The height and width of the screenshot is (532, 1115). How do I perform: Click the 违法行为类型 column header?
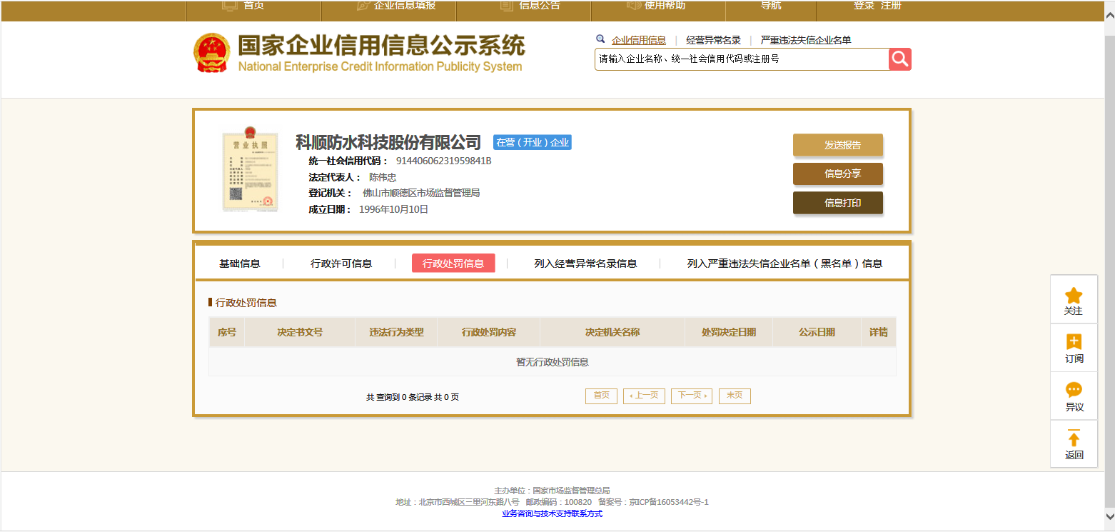click(x=396, y=332)
